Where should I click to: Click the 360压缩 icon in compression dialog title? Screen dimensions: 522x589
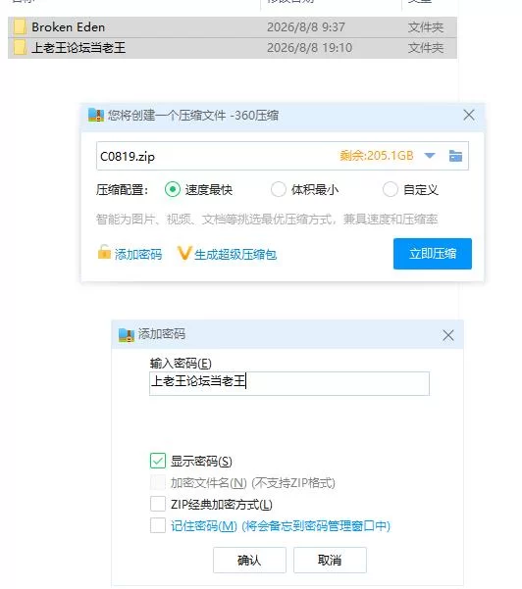(96, 115)
